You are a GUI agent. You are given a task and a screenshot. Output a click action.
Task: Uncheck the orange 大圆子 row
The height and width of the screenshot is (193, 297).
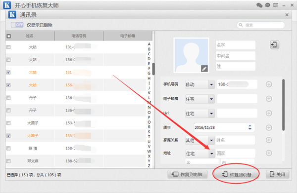(8, 136)
